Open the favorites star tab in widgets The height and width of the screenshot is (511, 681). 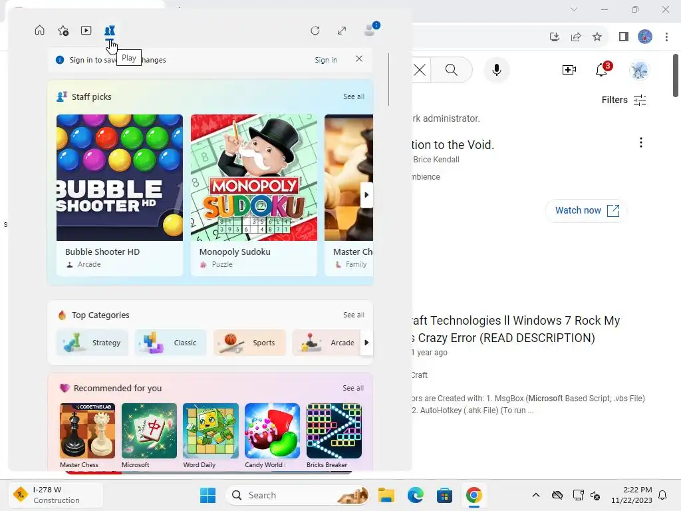[x=63, y=31]
